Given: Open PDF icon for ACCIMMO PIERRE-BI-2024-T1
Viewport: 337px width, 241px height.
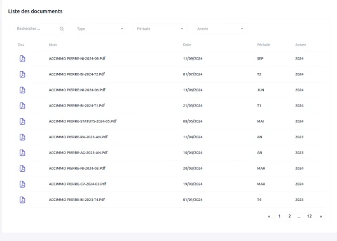Looking at the screenshot, I should 22,105.
